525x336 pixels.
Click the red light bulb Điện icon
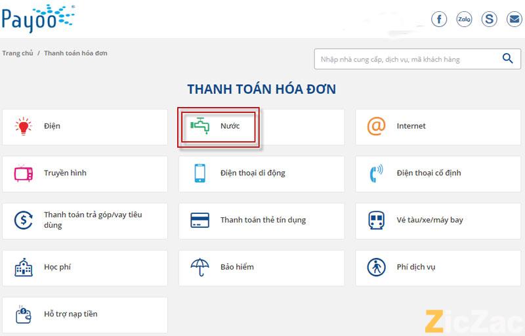point(24,126)
